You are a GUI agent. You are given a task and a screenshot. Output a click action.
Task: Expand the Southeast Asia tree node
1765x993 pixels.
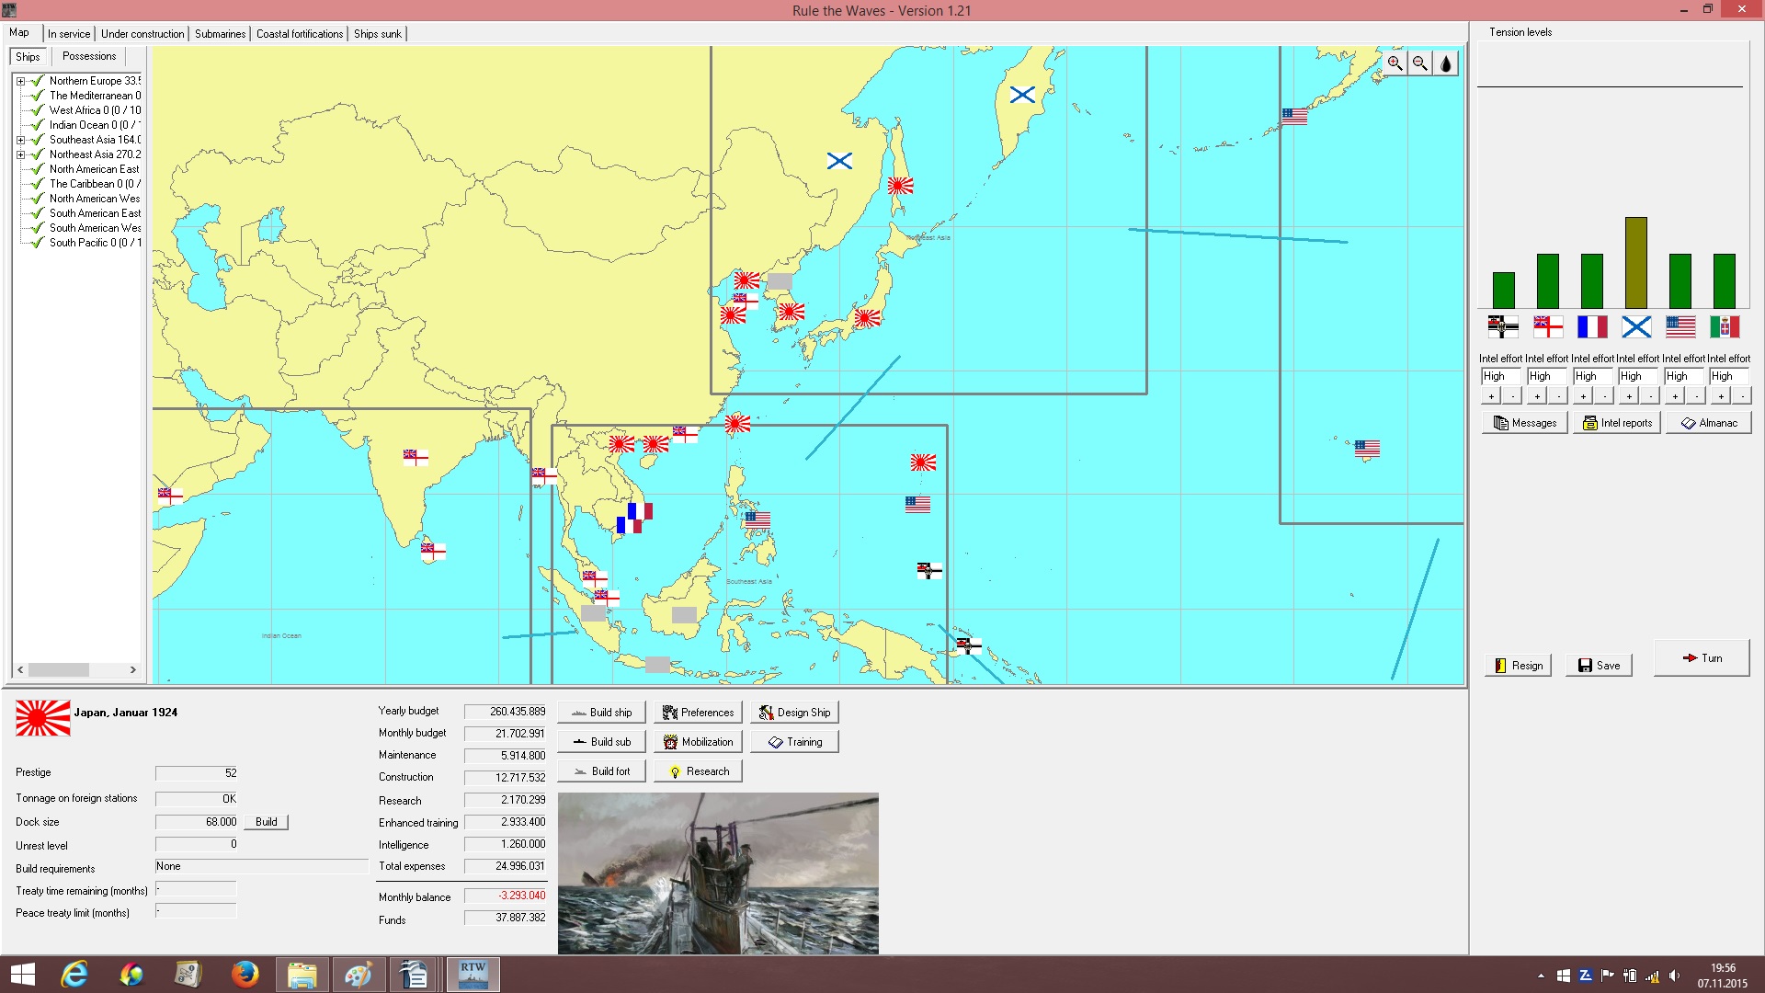pyautogui.click(x=20, y=140)
